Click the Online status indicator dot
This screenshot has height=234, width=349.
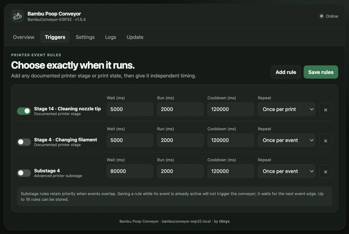pyautogui.click(x=321, y=16)
